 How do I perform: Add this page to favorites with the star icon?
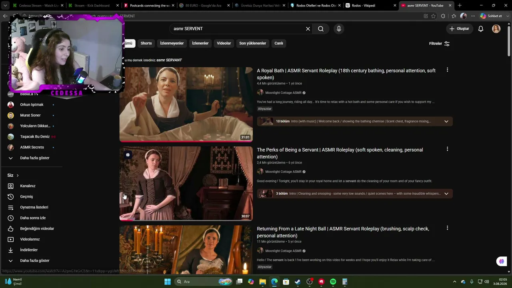coord(434,16)
